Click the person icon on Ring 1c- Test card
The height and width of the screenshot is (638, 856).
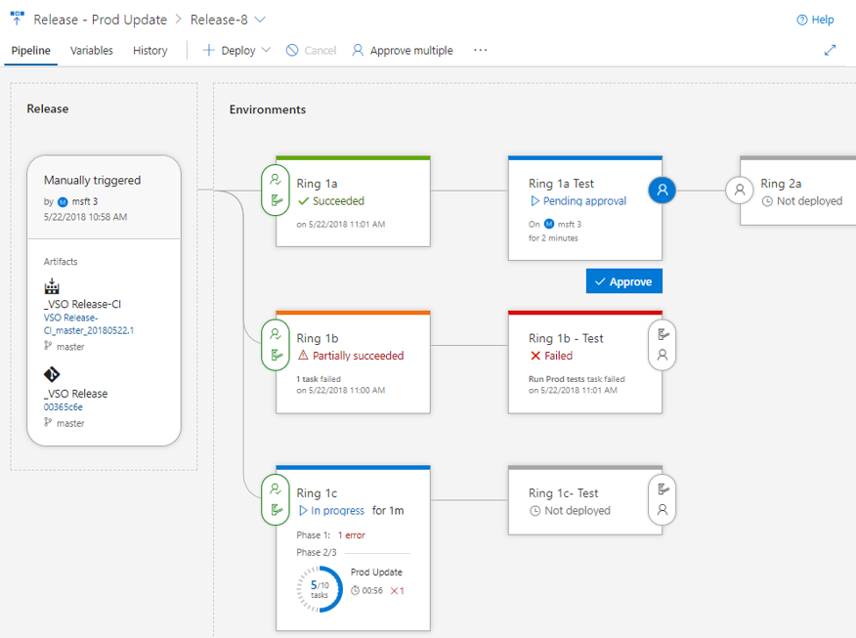click(x=662, y=507)
